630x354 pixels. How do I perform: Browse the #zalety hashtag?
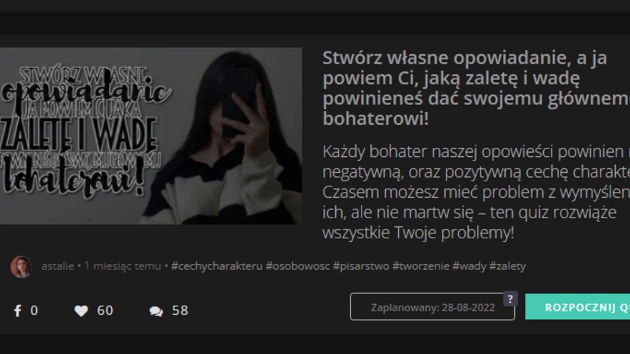(507, 266)
